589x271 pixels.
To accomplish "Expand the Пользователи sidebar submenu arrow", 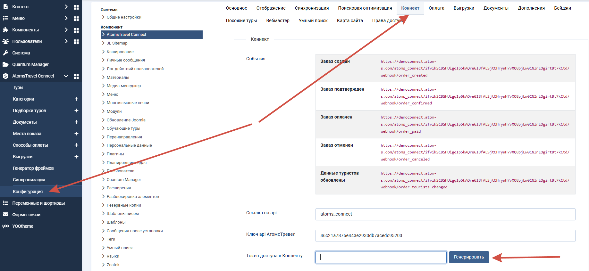I will 66,41.
